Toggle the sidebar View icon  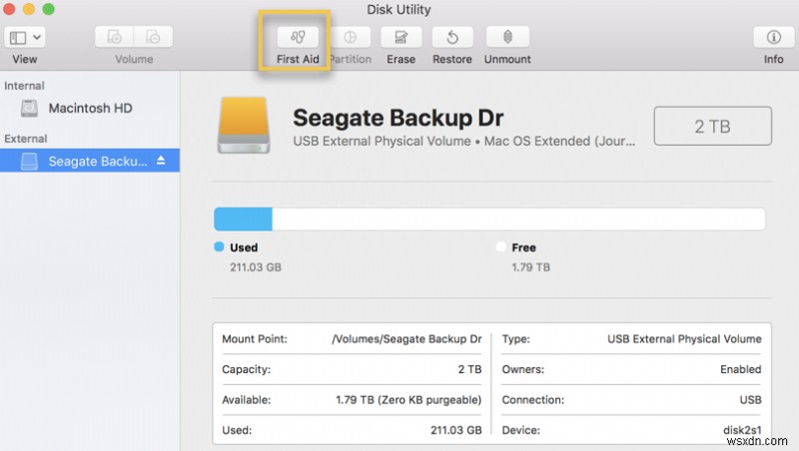[18, 38]
